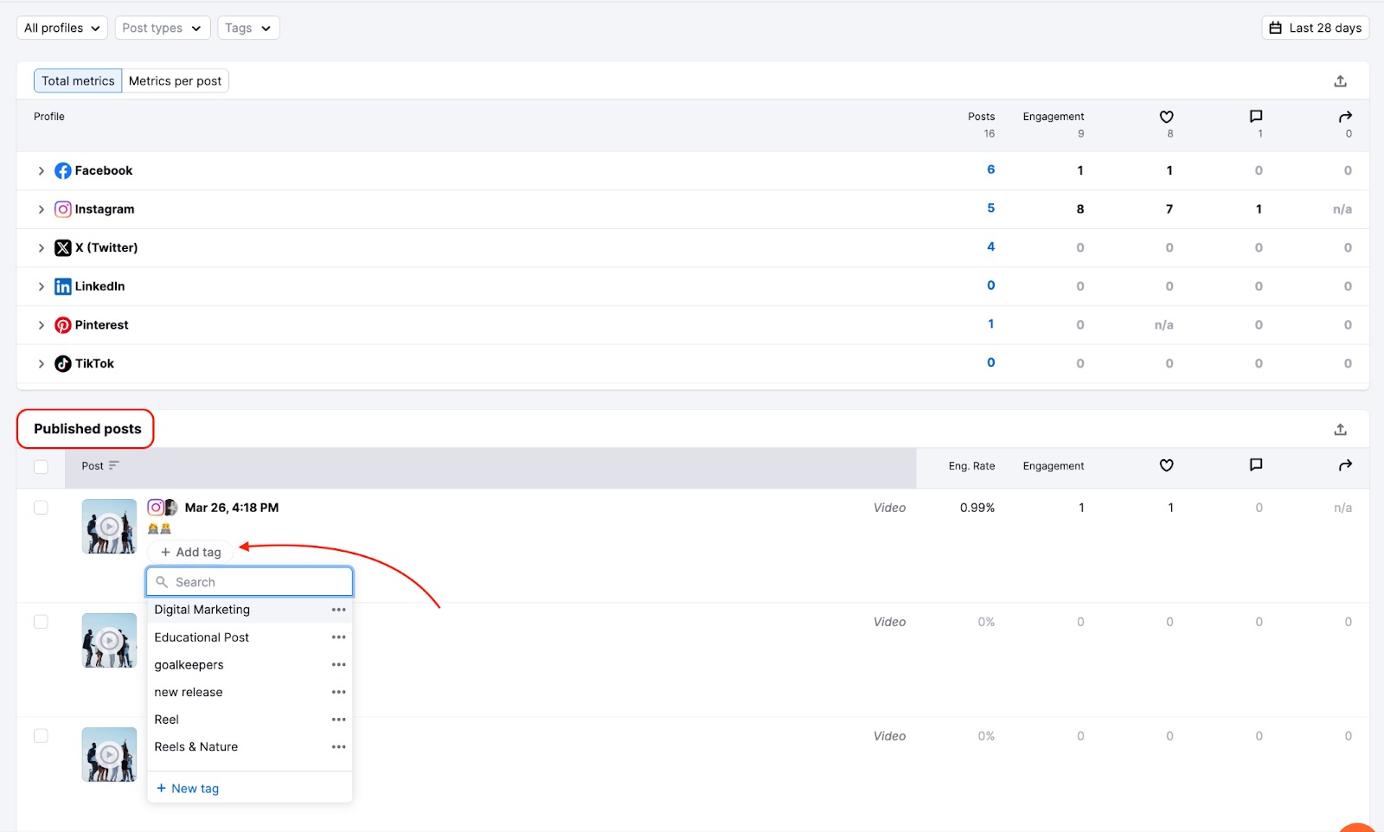The height and width of the screenshot is (832, 1384).
Task: Expand the Facebook profile row
Action: coord(41,170)
